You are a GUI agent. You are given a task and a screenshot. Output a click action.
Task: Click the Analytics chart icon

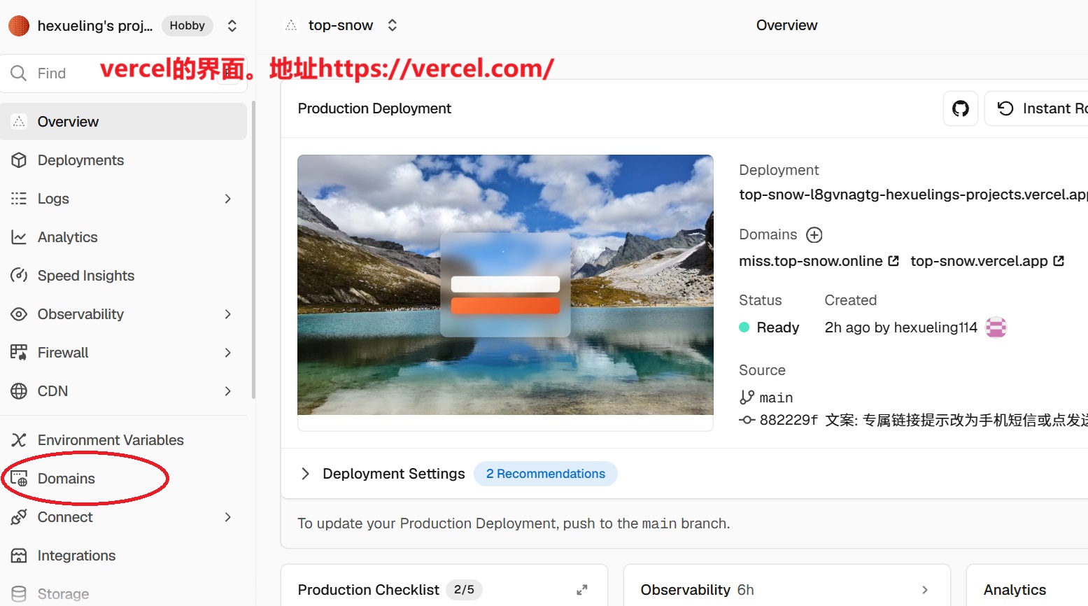19,237
